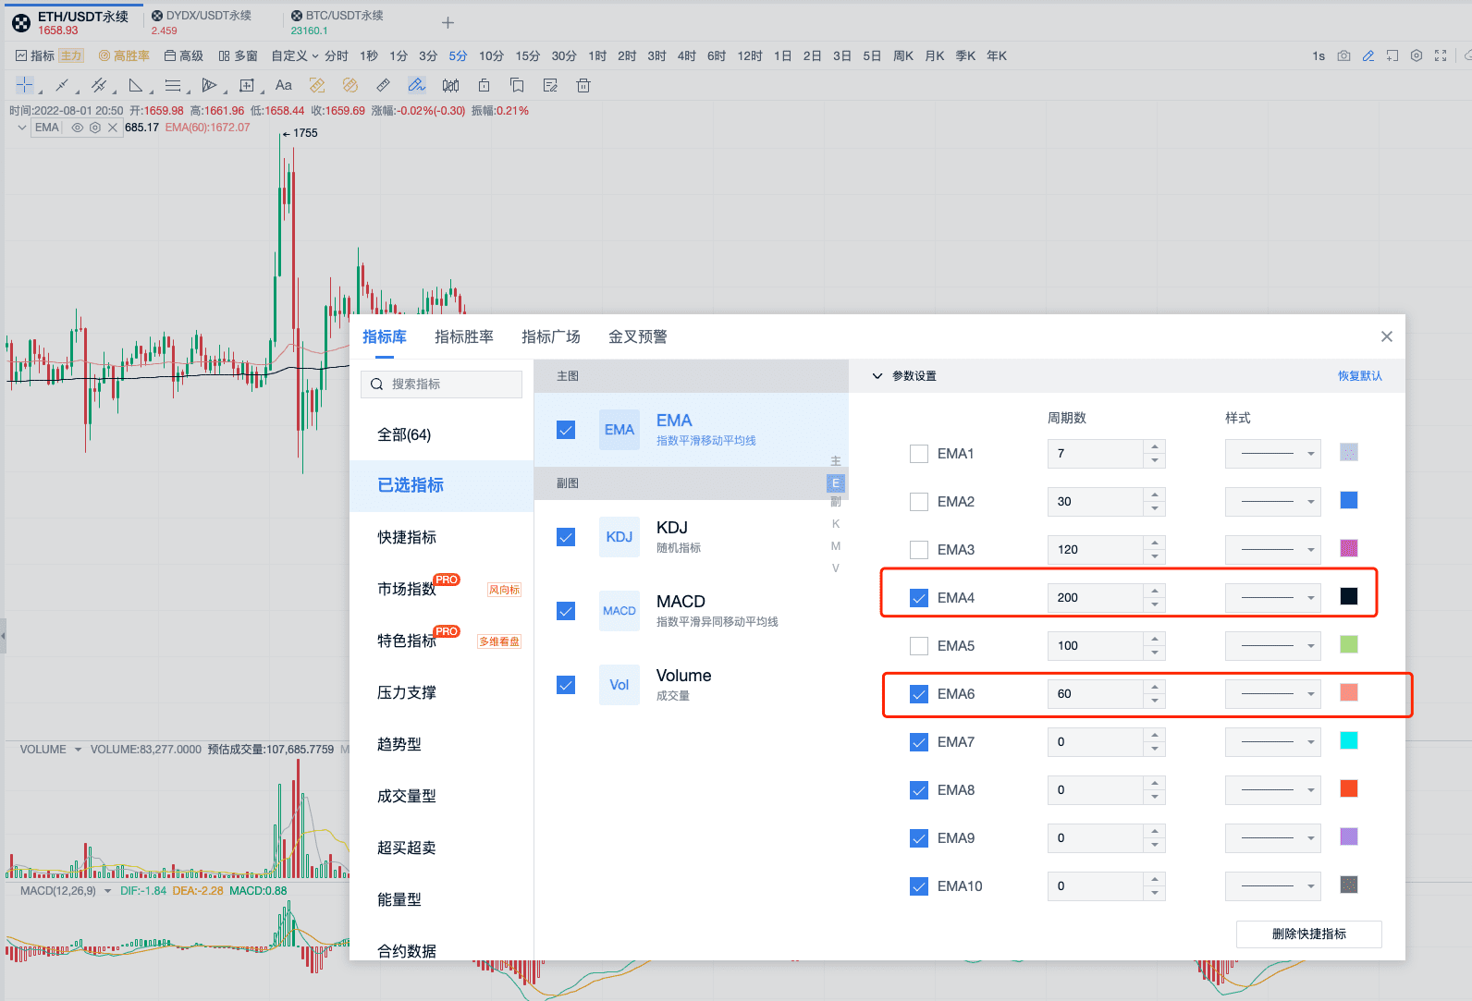The width and height of the screenshot is (1472, 1001).
Task: Remove the EMA indicator from chart legend
Action: click(x=113, y=128)
